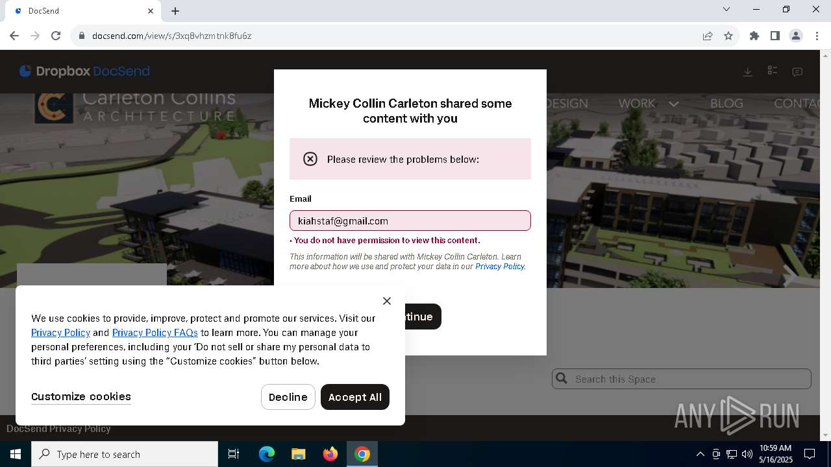
Task: Open Windows Start menu
Action: tap(16, 454)
